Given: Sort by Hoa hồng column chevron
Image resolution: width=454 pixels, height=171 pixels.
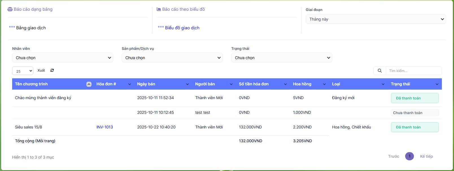Looking at the screenshot, I should (x=324, y=84).
